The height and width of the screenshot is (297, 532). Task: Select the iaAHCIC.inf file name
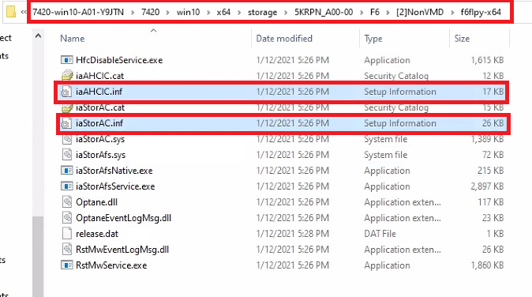(99, 92)
